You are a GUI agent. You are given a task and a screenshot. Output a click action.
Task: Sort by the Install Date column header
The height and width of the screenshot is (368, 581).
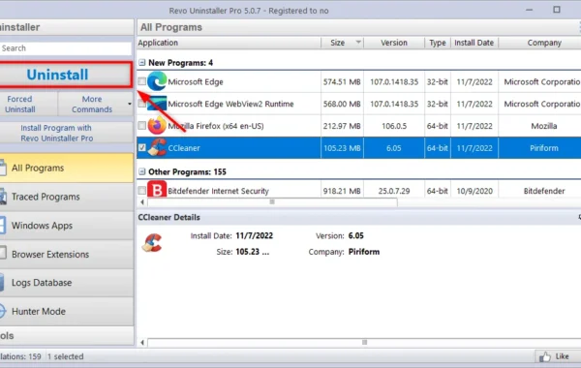pos(474,43)
